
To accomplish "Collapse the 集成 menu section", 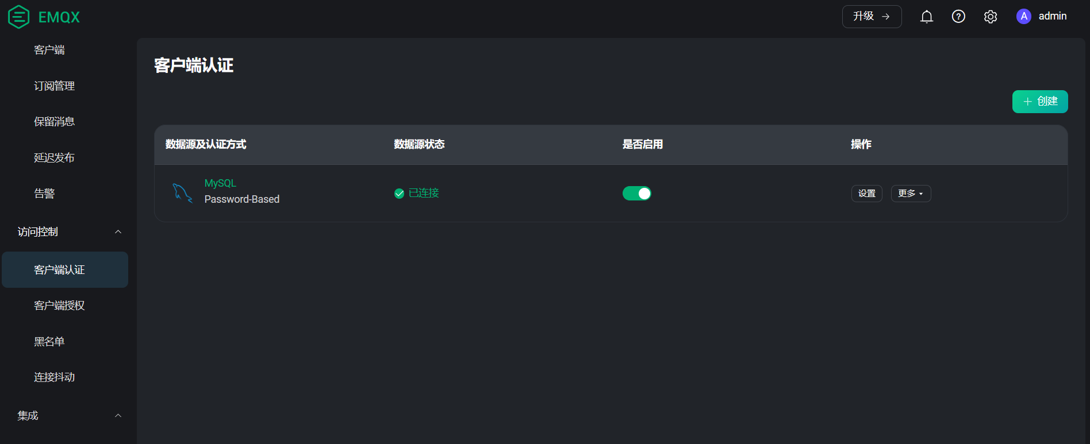I will click(x=118, y=416).
